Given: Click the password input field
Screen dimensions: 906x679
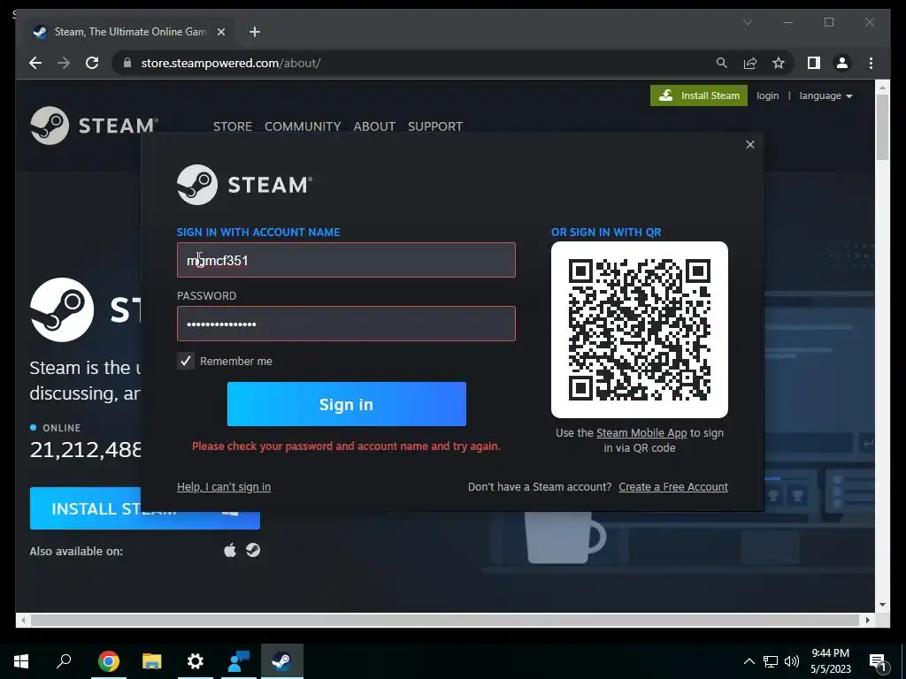Looking at the screenshot, I should tap(346, 324).
